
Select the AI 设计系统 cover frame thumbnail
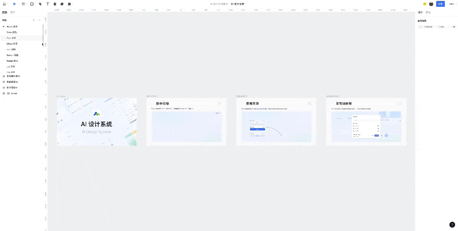(x=97, y=122)
